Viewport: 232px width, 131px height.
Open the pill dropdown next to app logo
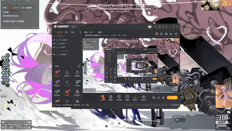(74, 27)
